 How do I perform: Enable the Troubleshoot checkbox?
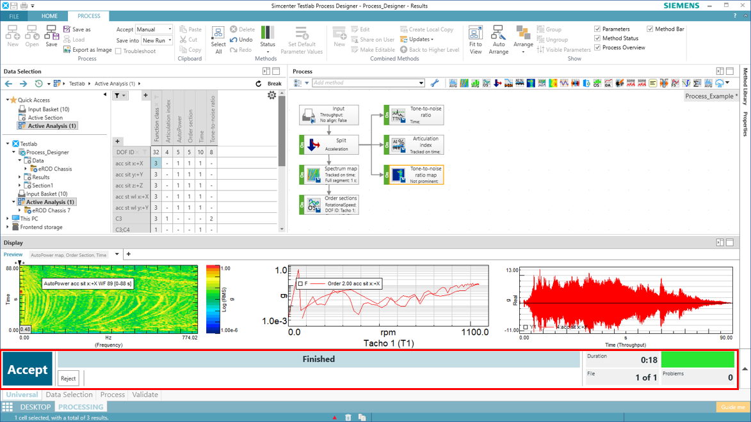(x=118, y=51)
